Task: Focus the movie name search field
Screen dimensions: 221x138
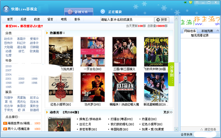Action: click(x=127, y=20)
